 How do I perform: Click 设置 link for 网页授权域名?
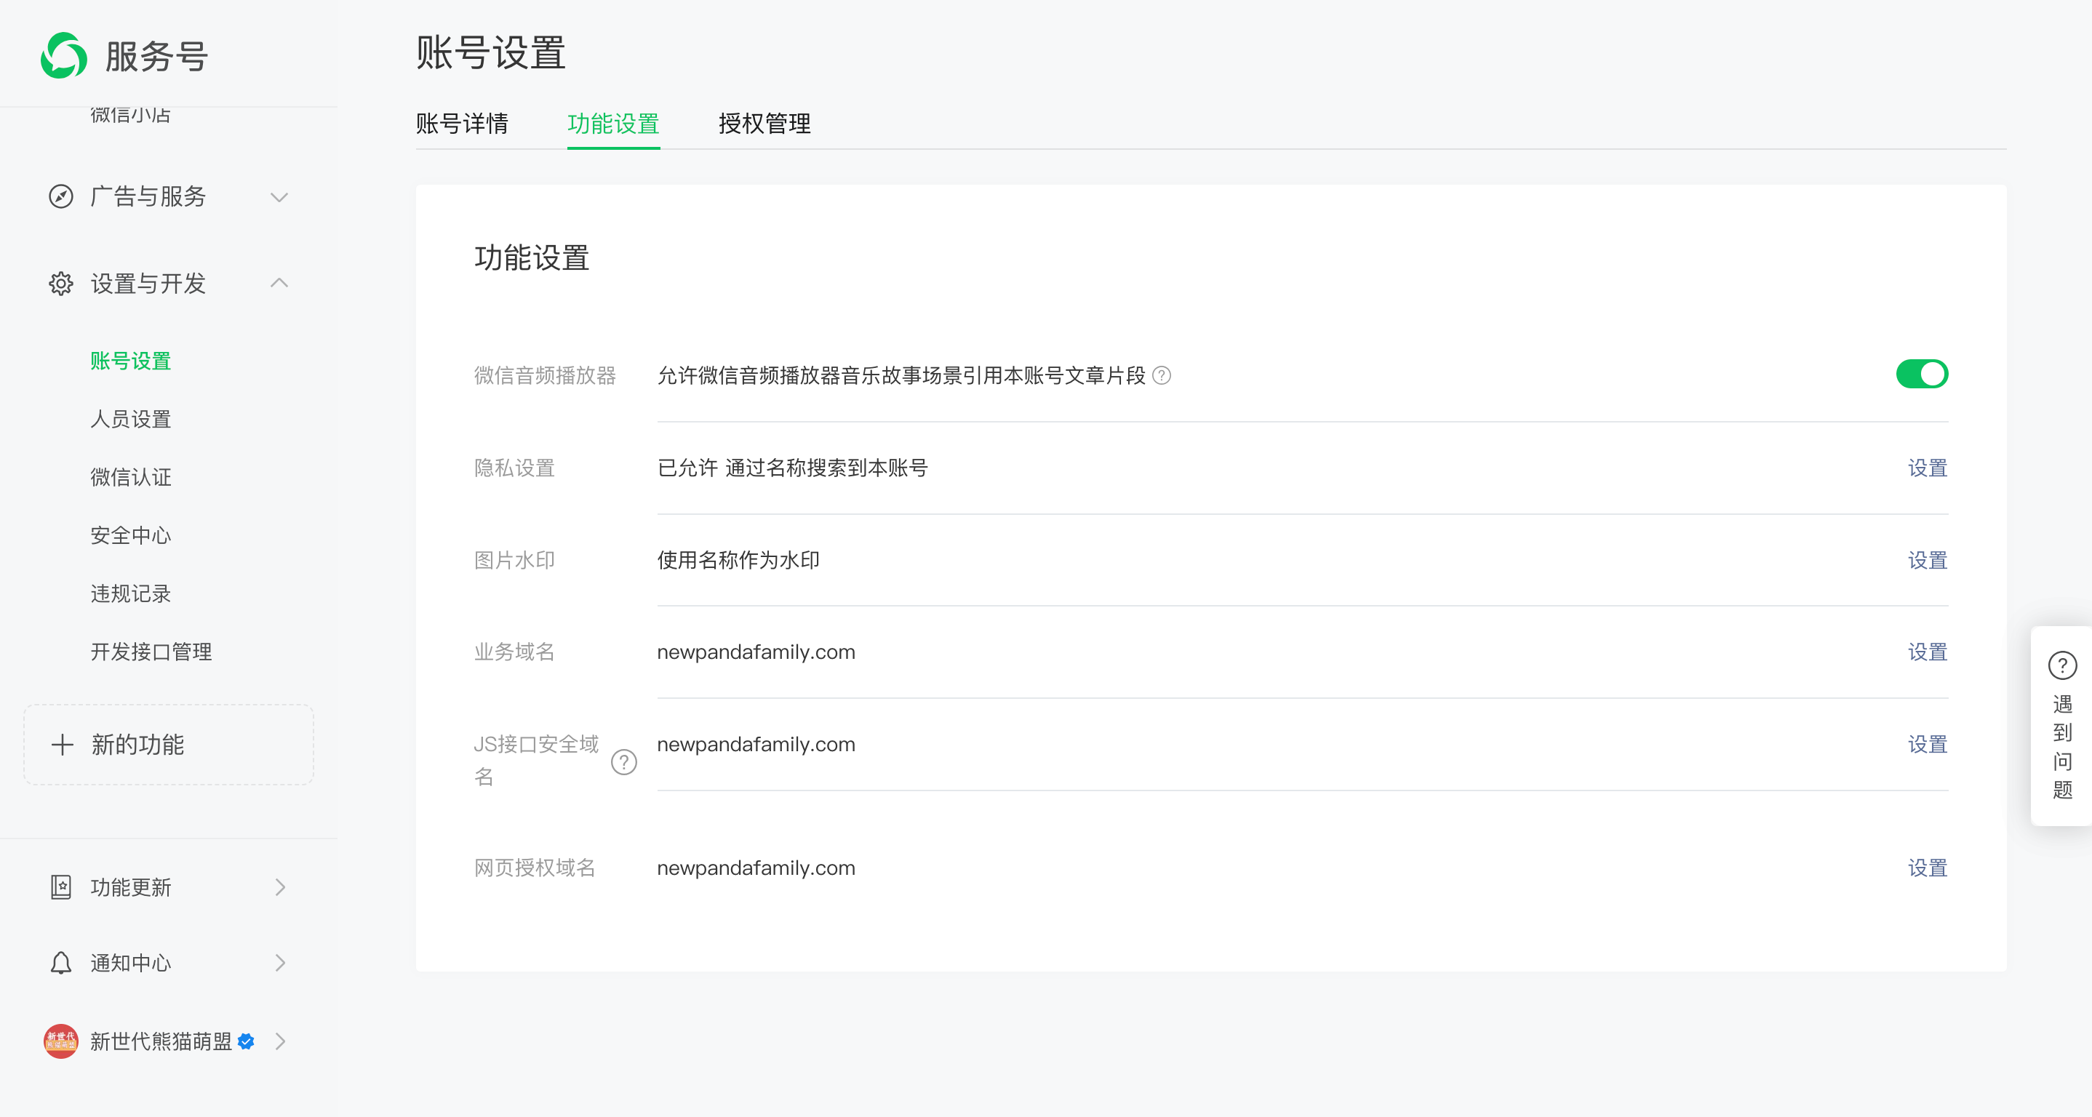1926,868
